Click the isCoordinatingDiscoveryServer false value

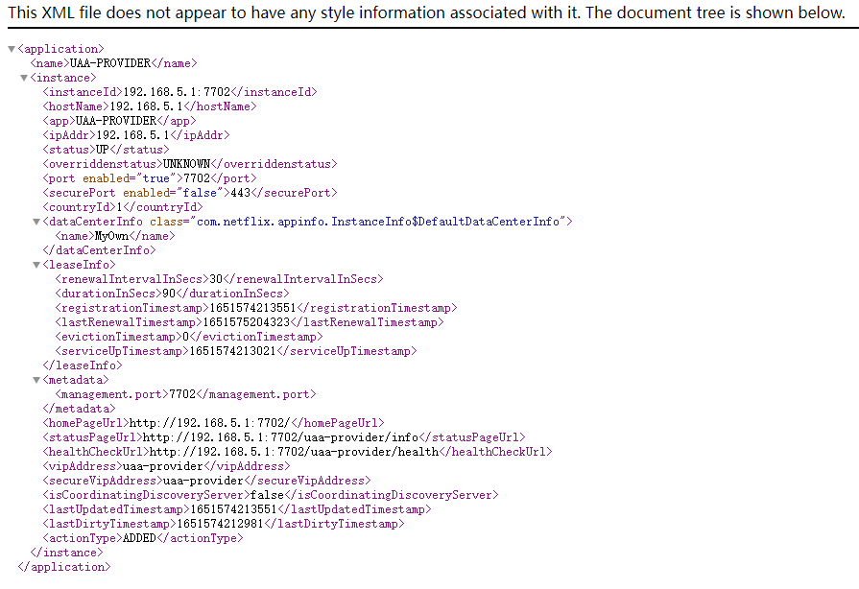268,495
